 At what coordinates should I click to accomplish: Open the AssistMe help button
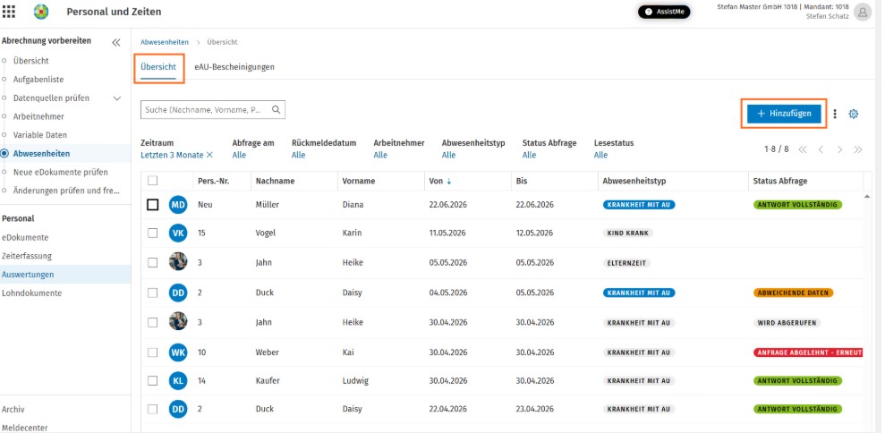(x=664, y=12)
